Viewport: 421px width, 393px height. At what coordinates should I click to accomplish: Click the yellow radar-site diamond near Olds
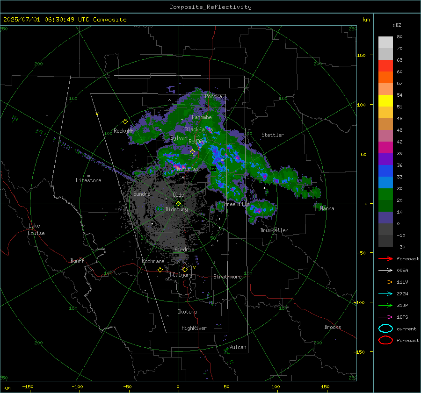pyautogui.click(x=178, y=204)
